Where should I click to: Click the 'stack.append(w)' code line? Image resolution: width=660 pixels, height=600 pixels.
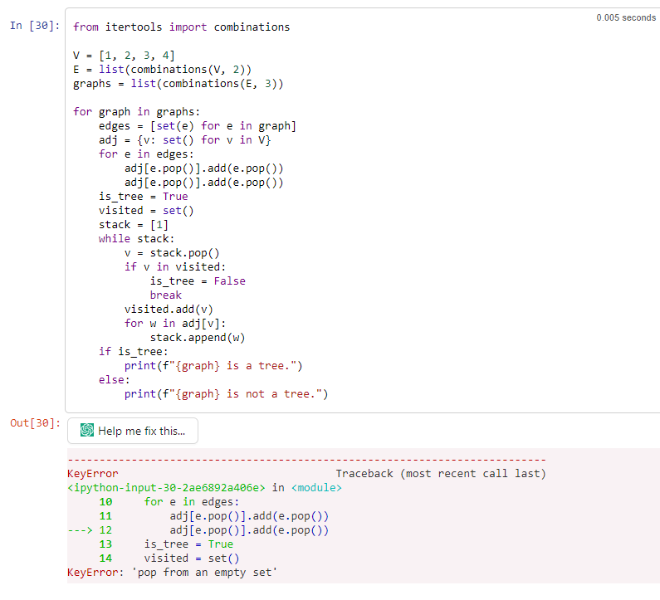coord(198,338)
